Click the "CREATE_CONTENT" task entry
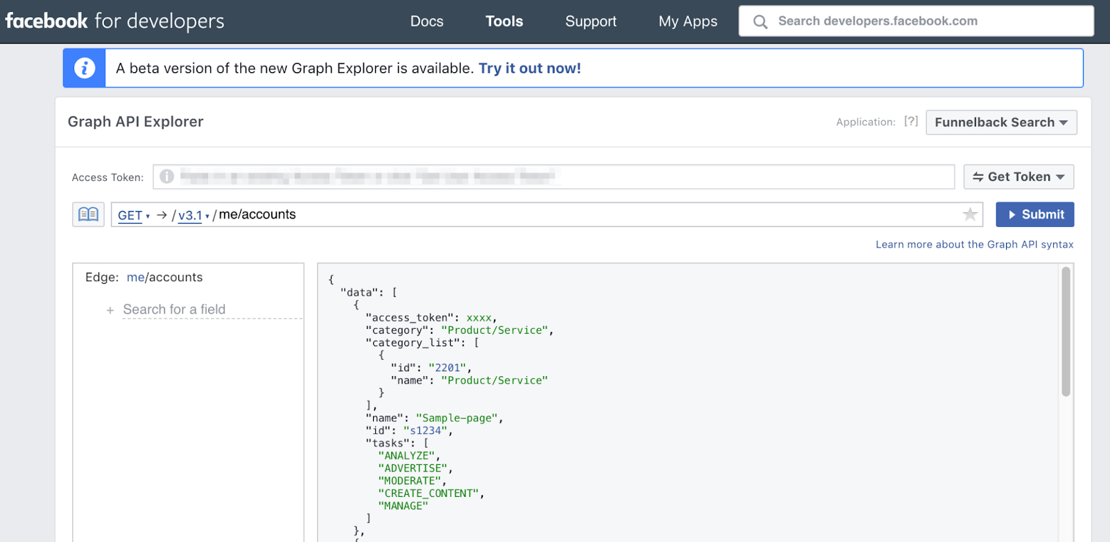This screenshot has height=542, width=1110. 429,493
